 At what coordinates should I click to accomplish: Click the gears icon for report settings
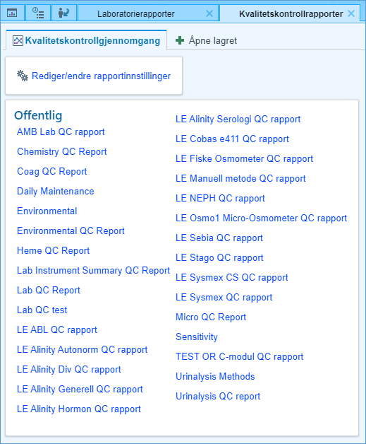pos(23,76)
